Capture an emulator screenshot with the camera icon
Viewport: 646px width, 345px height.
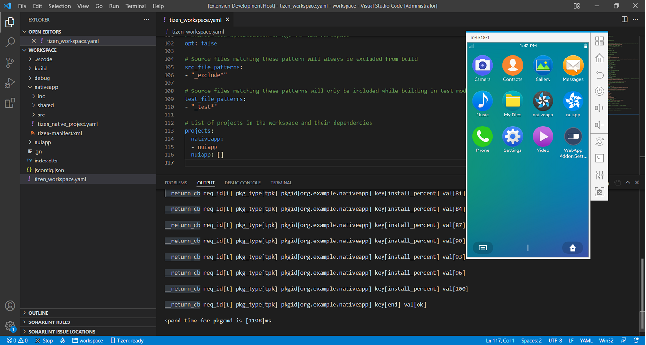[x=599, y=192]
